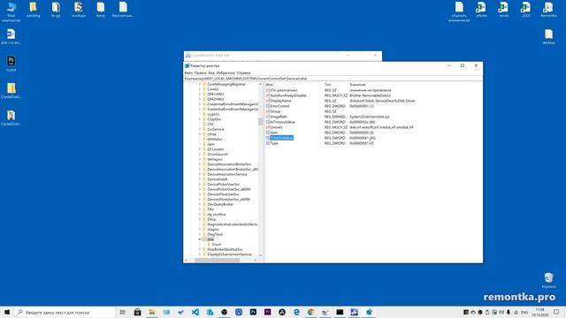Select the temp folder on desktop
566x318 pixels.
(101, 10)
